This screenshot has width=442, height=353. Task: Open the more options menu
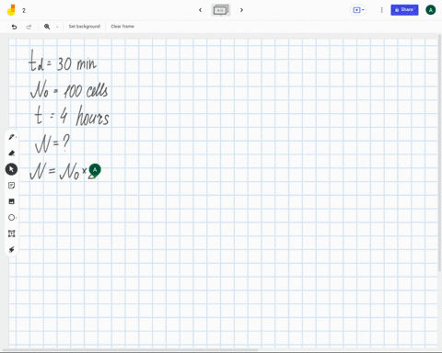pos(381,10)
